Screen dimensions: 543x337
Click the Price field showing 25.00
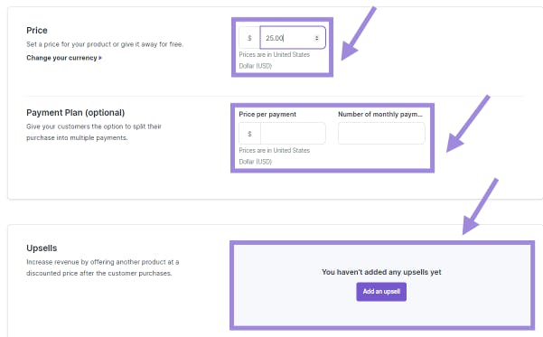click(x=293, y=38)
